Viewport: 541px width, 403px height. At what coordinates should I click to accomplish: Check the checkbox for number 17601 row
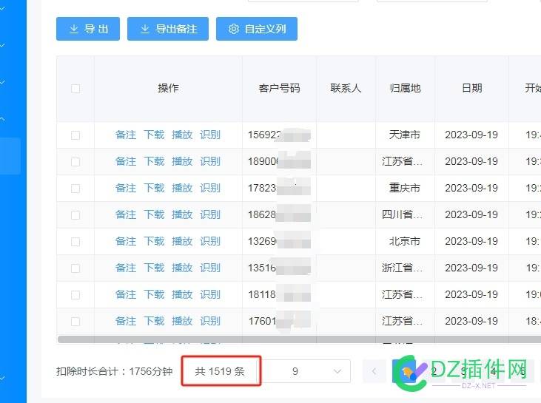(x=75, y=322)
